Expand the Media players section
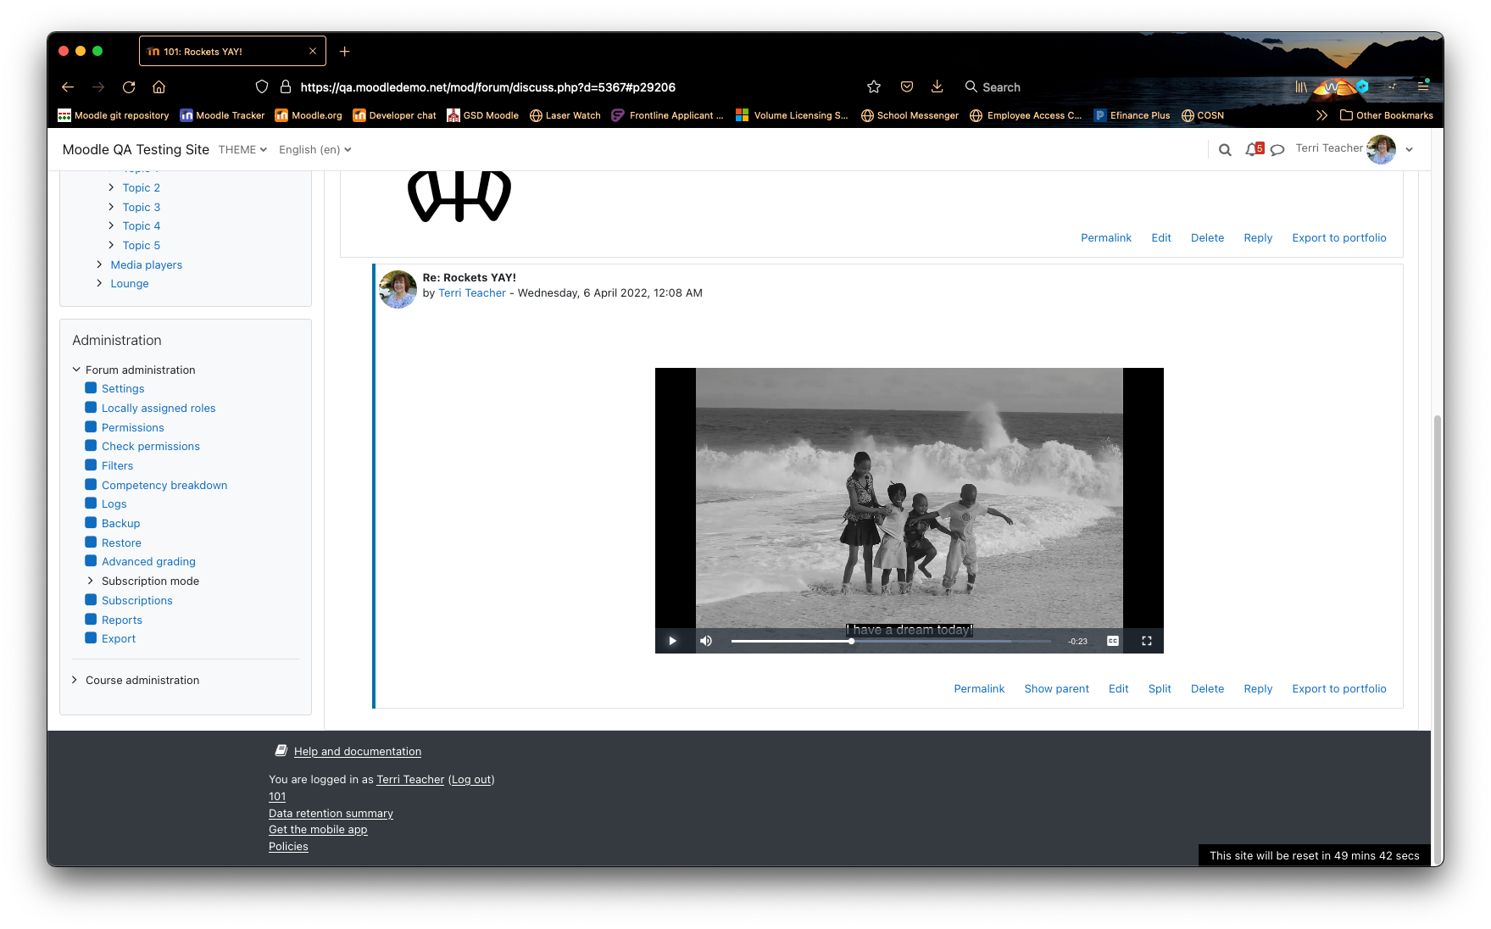Screen dimensions: 1491x929 [x=99, y=264]
